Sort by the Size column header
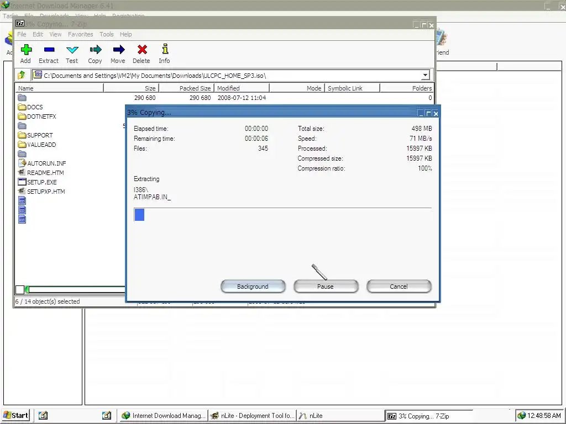Screen dimensions: 566x424 [132, 88]
